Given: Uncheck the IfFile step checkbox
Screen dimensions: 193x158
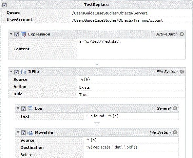Looking at the screenshot, I should coord(16,72).
